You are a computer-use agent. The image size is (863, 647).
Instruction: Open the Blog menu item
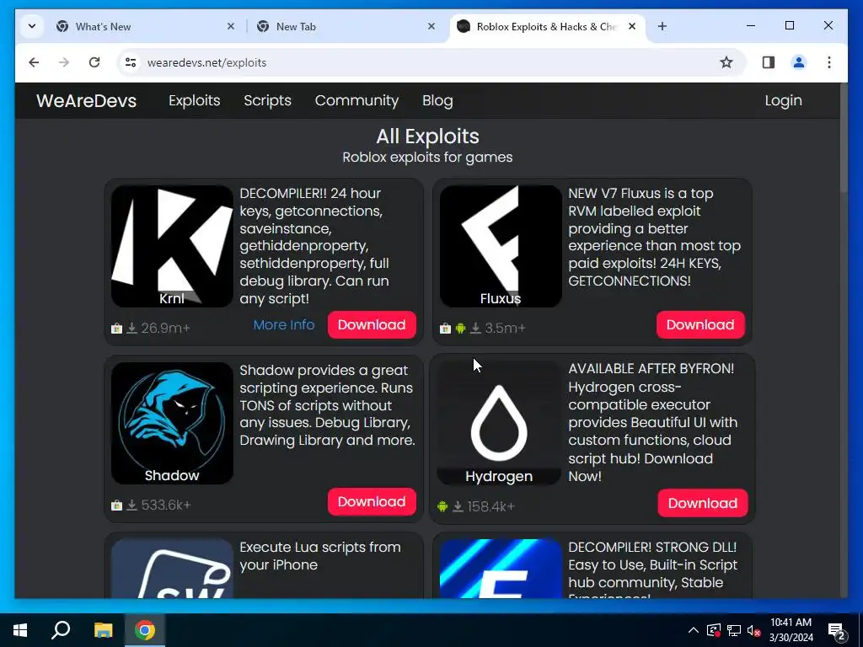[x=437, y=101]
